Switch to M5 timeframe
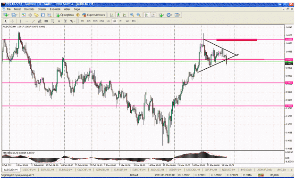This screenshot has width=295, height=178. point(89,21)
